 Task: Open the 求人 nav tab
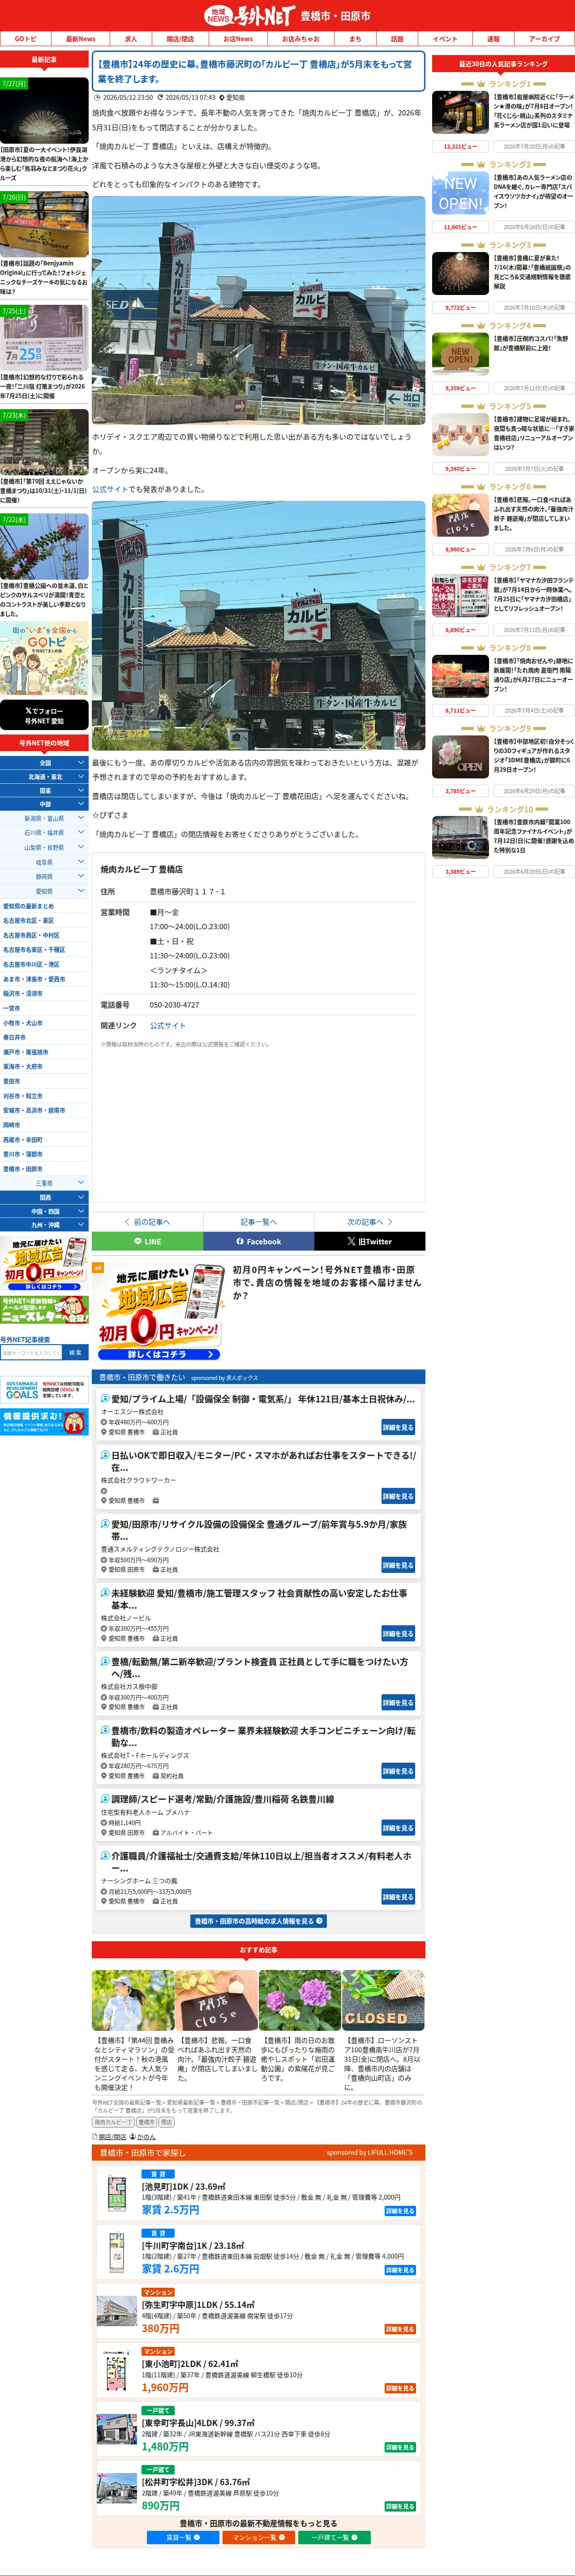click(x=131, y=39)
